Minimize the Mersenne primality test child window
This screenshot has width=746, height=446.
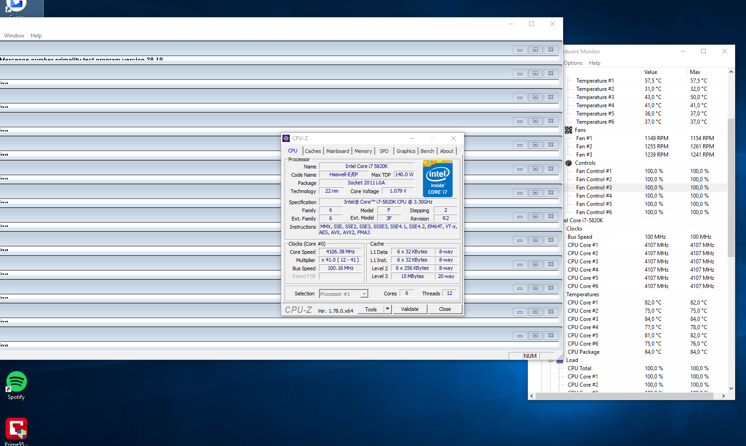520,50
